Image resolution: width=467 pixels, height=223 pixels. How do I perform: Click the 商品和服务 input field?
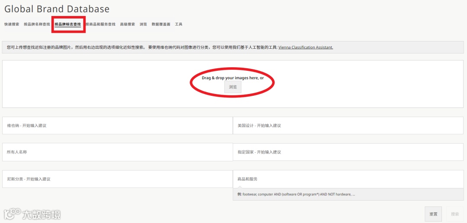[348, 179]
